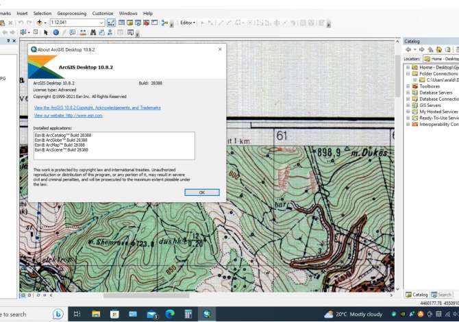Open the Add Data dropdown arrow
This screenshot has width=459, height=322.
[x=45, y=23]
